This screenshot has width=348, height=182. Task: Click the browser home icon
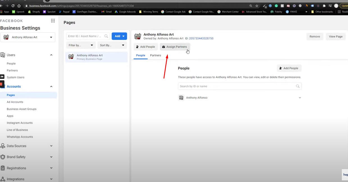(19, 6)
